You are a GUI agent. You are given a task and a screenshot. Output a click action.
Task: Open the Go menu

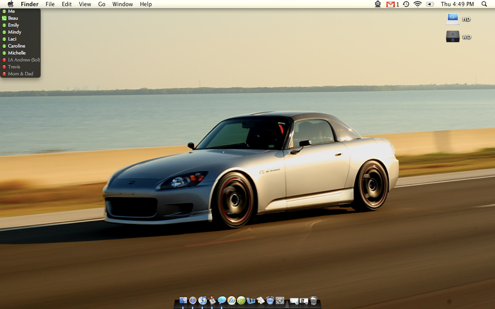102,4
